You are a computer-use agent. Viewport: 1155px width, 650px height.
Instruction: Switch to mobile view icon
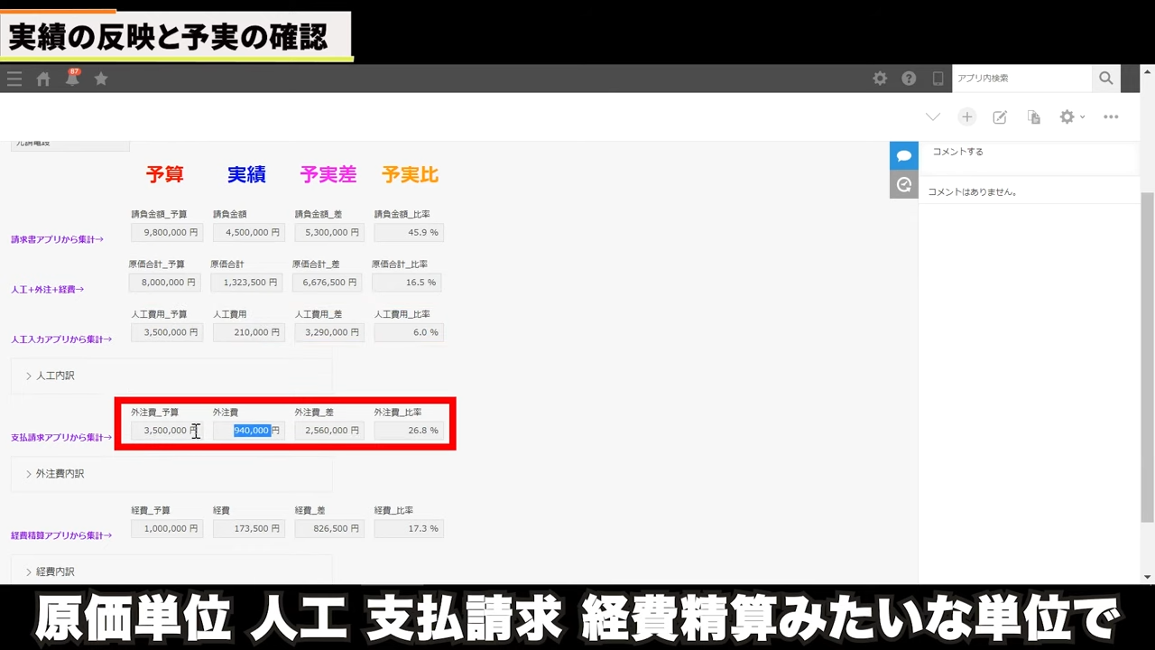(938, 79)
